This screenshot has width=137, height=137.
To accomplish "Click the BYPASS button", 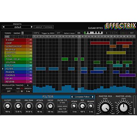I will pyautogui.click(x=49, y=27).
